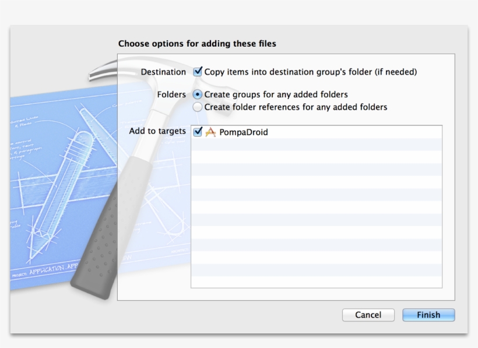Click the PompaDroid application target icon

pos(210,132)
